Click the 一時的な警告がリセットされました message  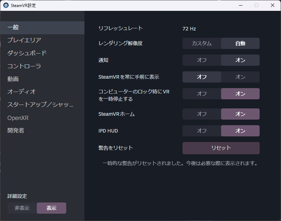[180, 163]
